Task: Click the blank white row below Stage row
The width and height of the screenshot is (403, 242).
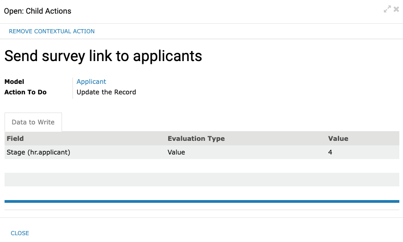Action: pyautogui.click(x=202, y=166)
